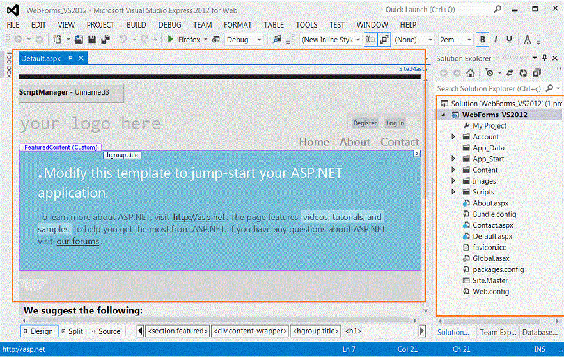564x357 pixels.
Task: Click the Undo toolbar icon
Action: 123,39
